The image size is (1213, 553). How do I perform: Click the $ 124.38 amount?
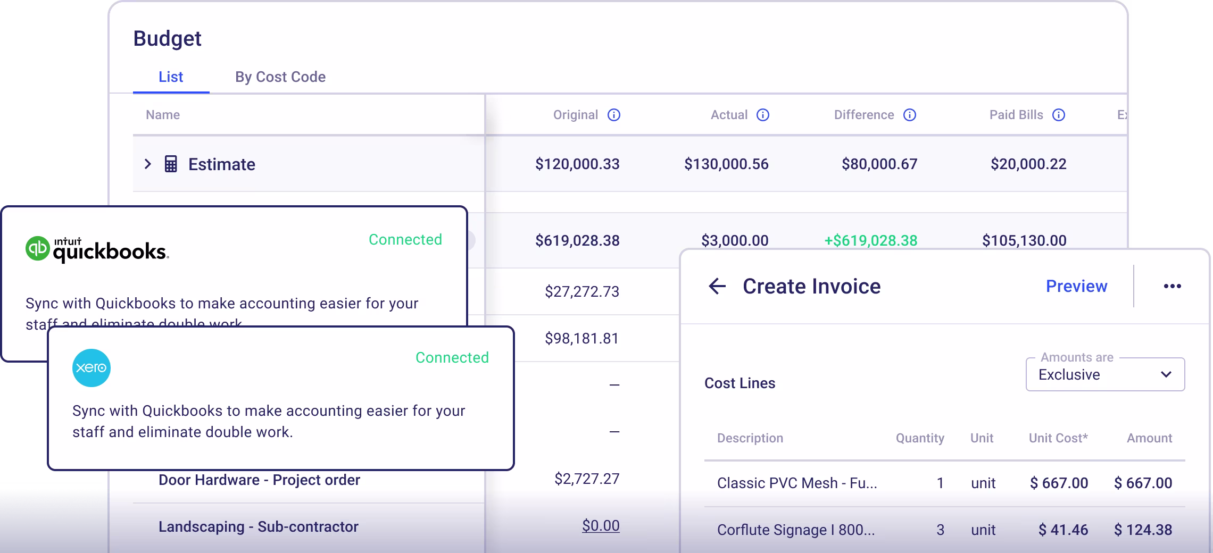(1143, 530)
